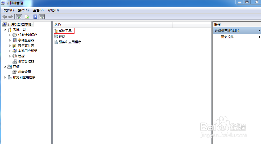Viewport: 261px width, 144px height.
Task: Click the 系统工具 icon in center list
Action: click(x=56, y=31)
